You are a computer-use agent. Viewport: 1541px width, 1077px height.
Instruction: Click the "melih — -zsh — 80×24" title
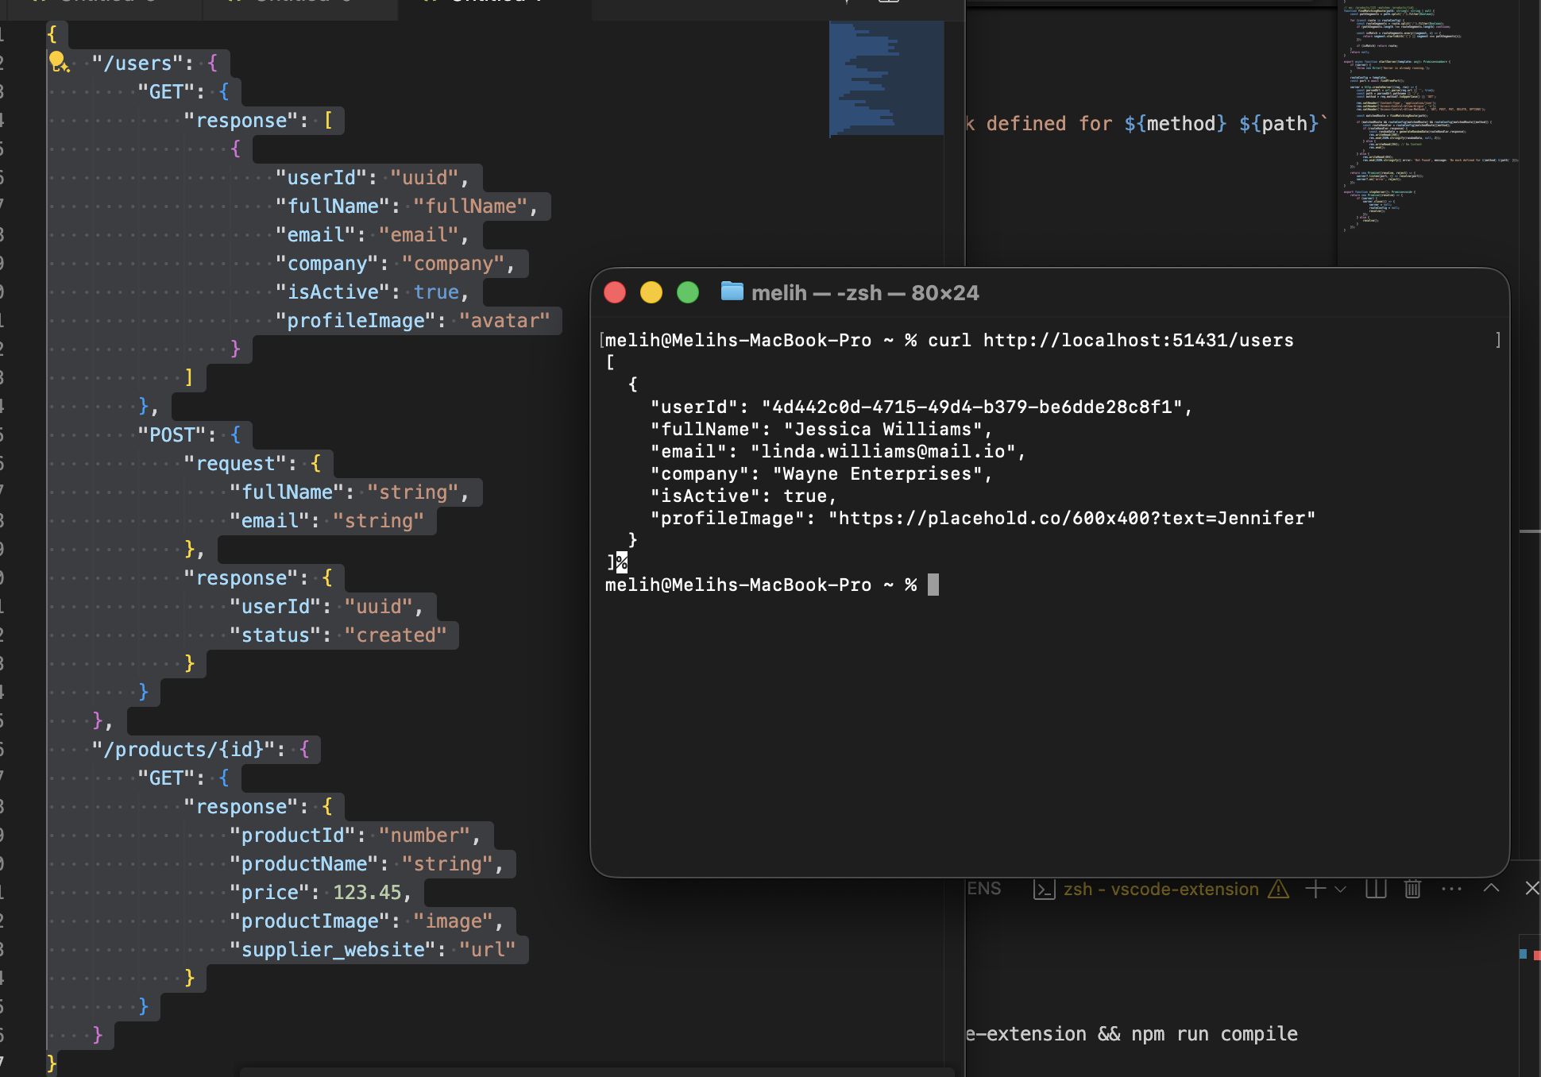(865, 293)
